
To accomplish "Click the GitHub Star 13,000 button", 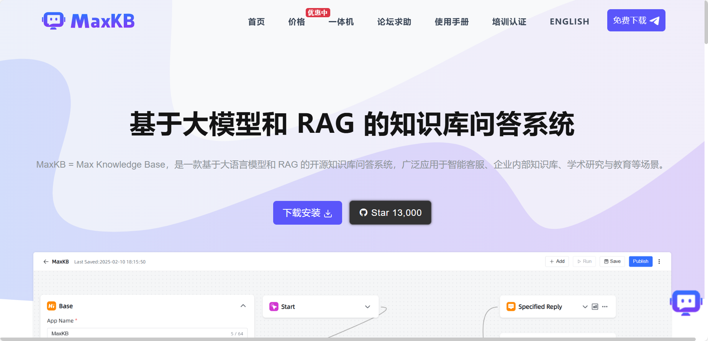I will (x=390, y=213).
